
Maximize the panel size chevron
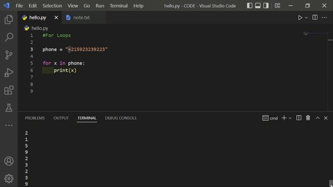pos(318,118)
